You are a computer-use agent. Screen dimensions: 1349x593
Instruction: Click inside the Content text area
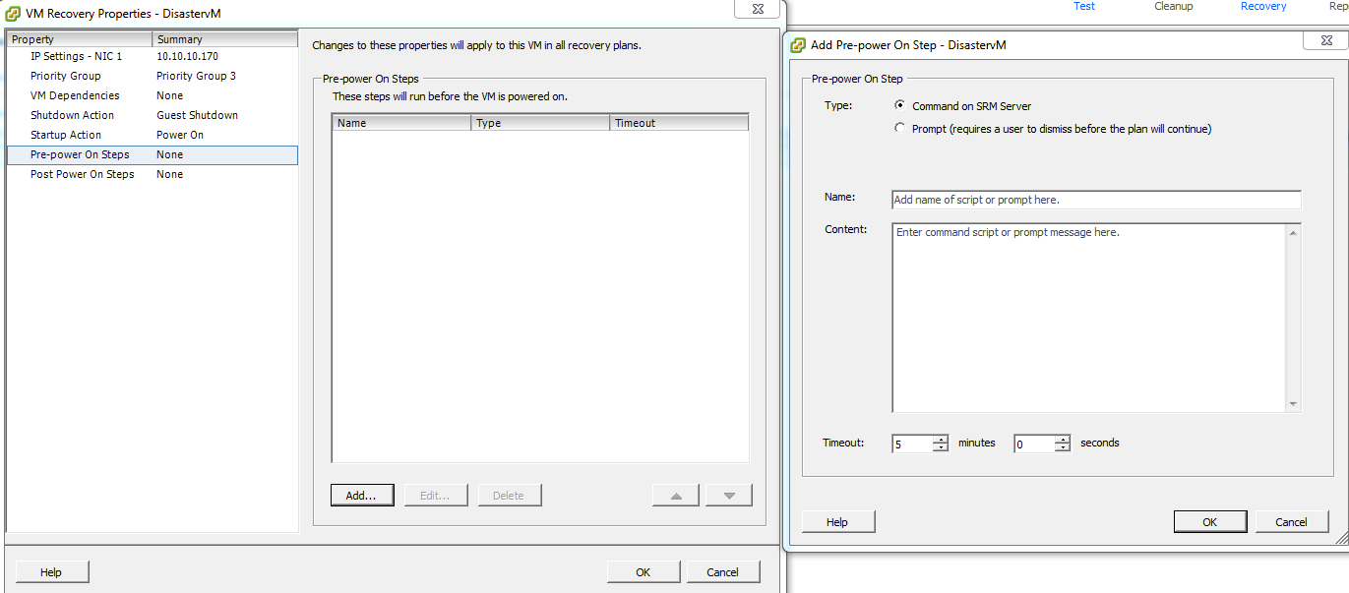tap(1088, 317)
